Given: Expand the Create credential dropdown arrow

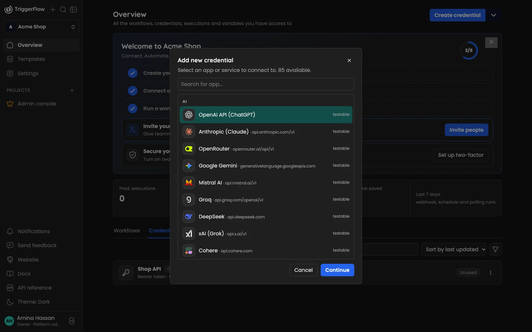Looking at the screenshot, I should 493,15.
